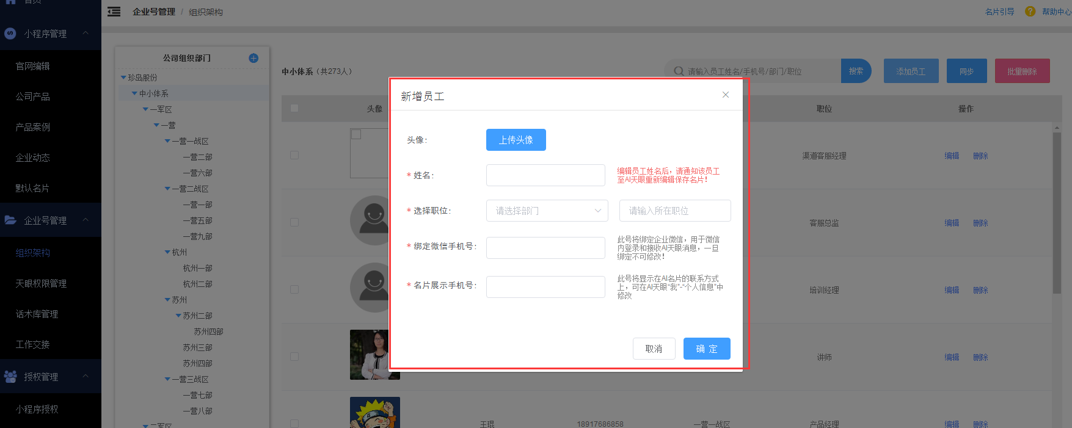The height and width of the screenshot is (428, 1072).
Task: Click the 姓名 input field
Action: tap(545, 175)
